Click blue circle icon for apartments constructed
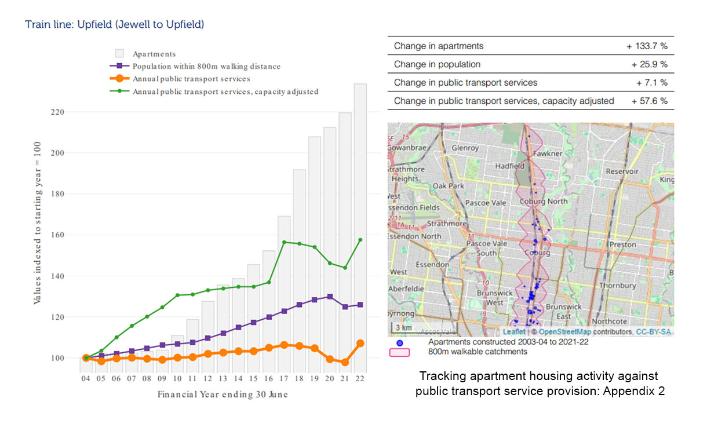Screen dimensions: 707x424 pos(400,342)
